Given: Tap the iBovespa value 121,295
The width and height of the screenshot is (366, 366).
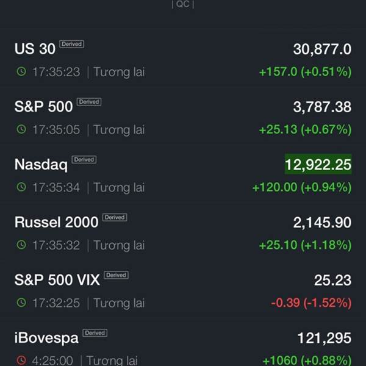Looking at the screenshot, I should click(325, 338).
